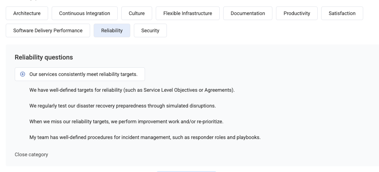
Task: Select the well-defined reliability targets question
Action: pos(132,90)
